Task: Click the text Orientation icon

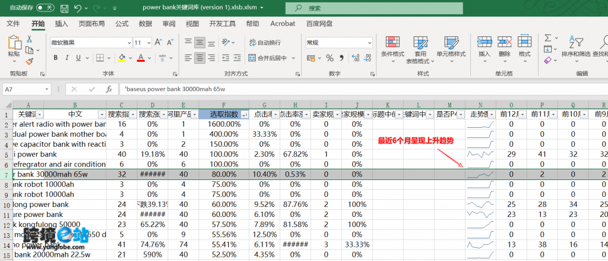Action: (226, 42)
